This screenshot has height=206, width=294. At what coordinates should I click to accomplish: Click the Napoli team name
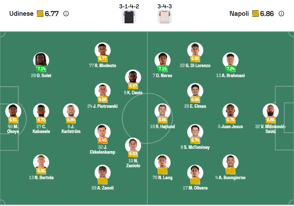click(x=239, y=14)
